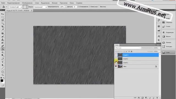Select the Path Selection tool
Viewport: 176px width, 99px height.
click(2, 65)
